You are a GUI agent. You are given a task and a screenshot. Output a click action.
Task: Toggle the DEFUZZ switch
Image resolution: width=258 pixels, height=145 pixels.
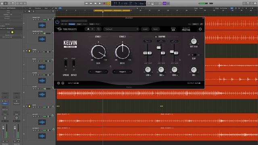(74, 64)
